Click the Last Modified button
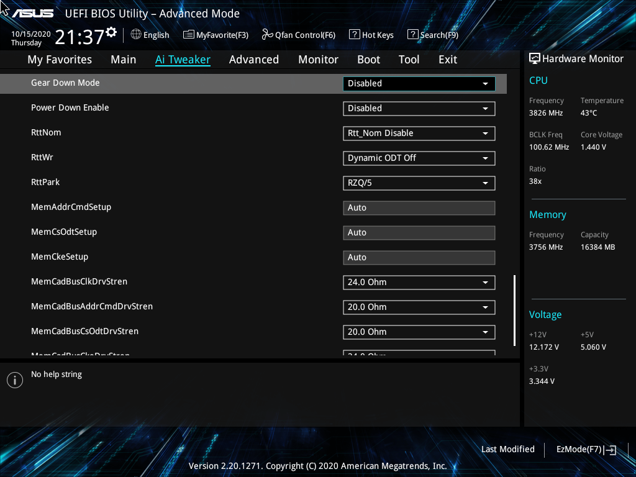 tap(508, 450)
